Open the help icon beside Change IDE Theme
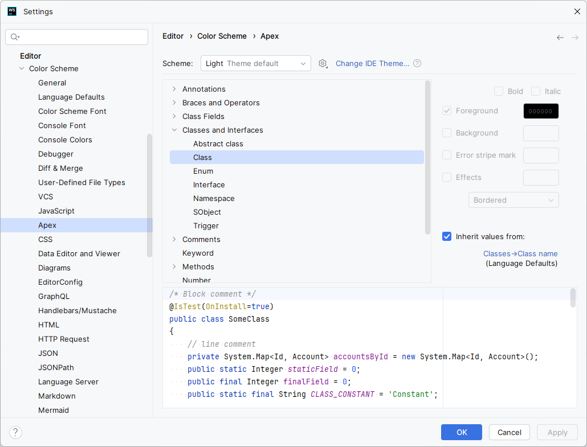This screenshot has height=447, width=587. click(x=417, y=63)
